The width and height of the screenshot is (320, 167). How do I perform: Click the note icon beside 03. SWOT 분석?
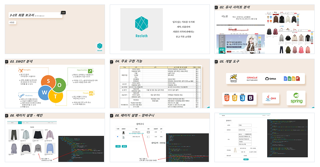click(x=7, y=62)
